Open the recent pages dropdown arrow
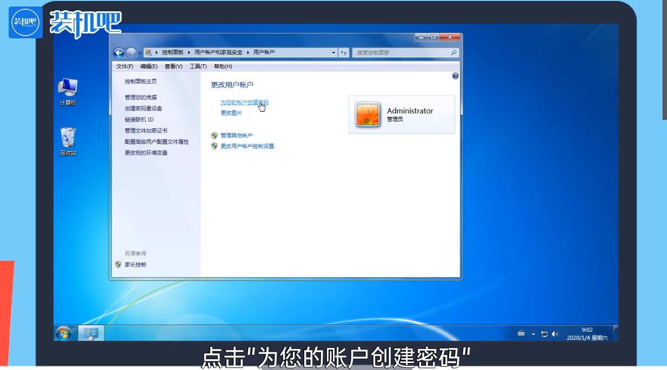The width and height of the screenshot is (667, 370). point(140,53)
